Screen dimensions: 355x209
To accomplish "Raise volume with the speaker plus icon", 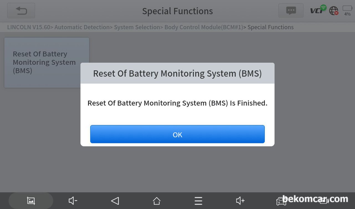I will 240,201.
